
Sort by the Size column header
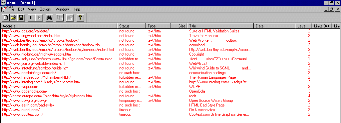click(179, 26)
